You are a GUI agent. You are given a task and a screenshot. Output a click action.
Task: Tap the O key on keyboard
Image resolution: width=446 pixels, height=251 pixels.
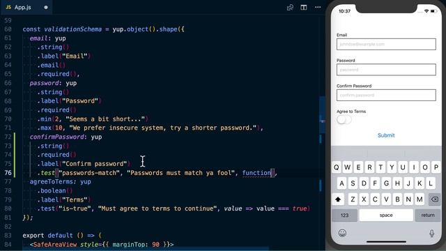tap(425, 167)
